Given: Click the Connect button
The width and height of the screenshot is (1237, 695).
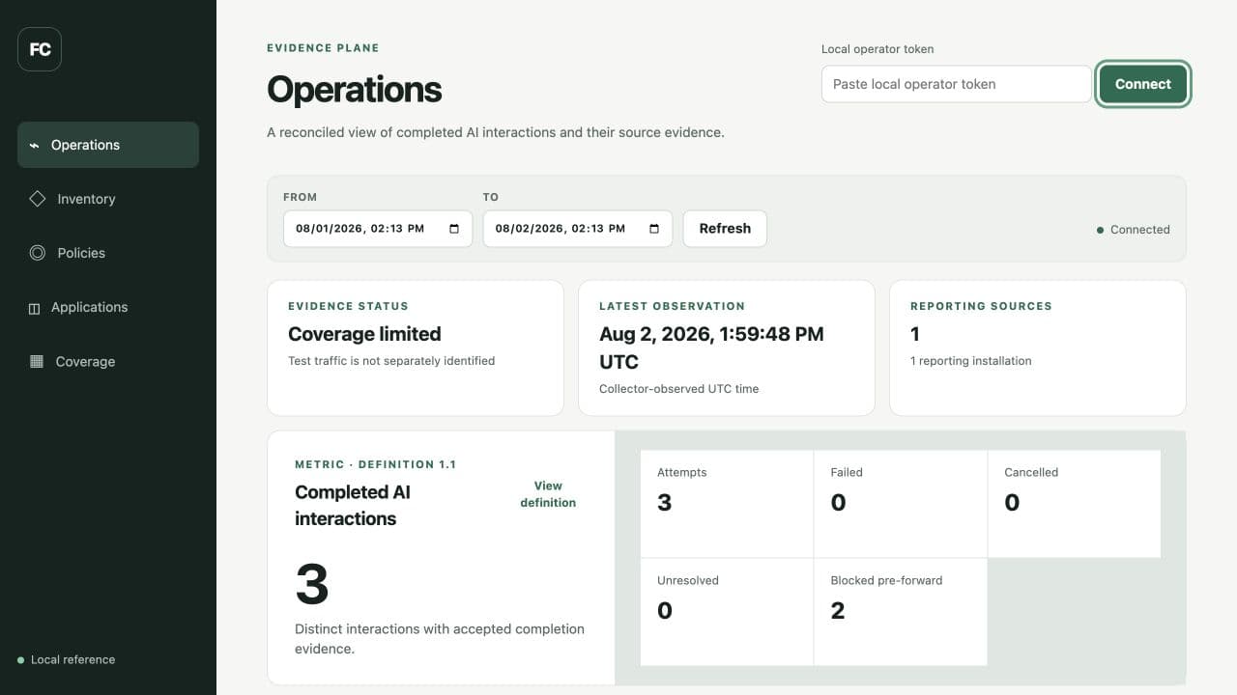Looking at the screenshot, I should click(x=1143, y=84).
